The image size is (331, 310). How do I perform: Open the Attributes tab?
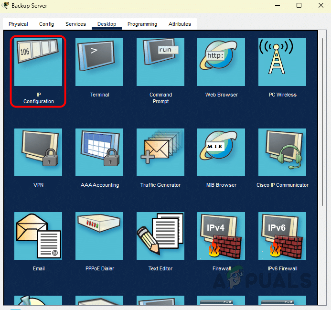pyautogui.click(x=180, y=24)
